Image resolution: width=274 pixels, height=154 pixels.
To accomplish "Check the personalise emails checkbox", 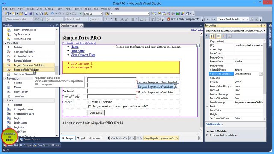I will 89,107.
